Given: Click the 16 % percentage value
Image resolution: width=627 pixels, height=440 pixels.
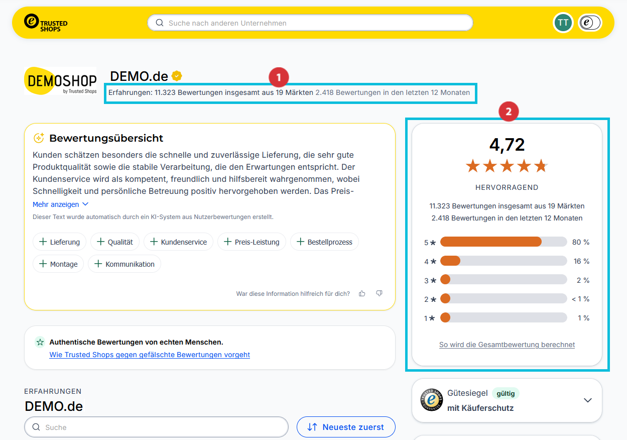Looking at the screenshot, I should 581,261.
